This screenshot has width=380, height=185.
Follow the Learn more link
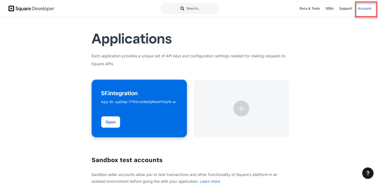click(210, 181)
